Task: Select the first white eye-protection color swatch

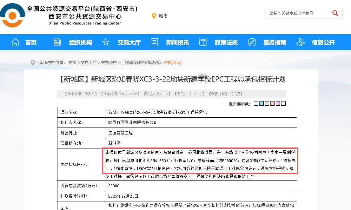Action: 256,103
